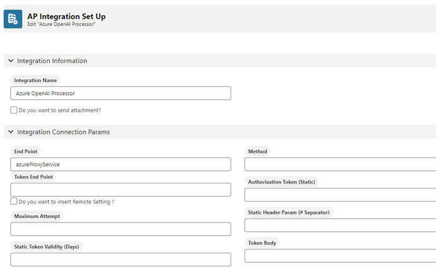Click inside the Token Body input box

340,255
